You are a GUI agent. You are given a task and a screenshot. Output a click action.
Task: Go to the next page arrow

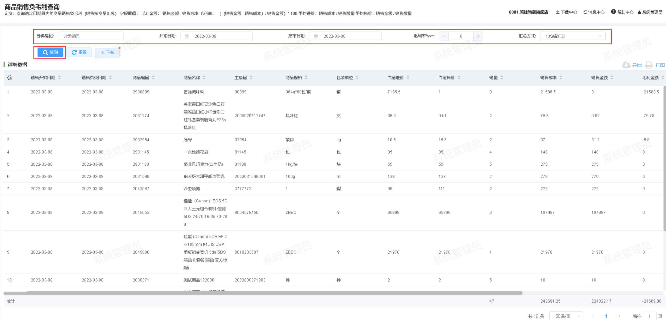point(619,316)
